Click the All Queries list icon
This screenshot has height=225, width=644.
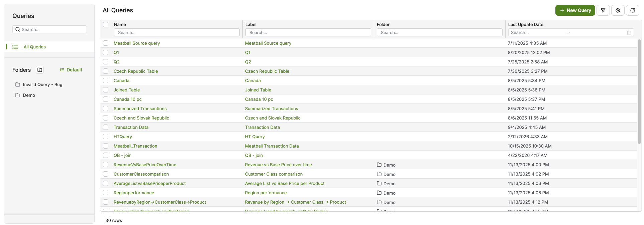point(15,47)
